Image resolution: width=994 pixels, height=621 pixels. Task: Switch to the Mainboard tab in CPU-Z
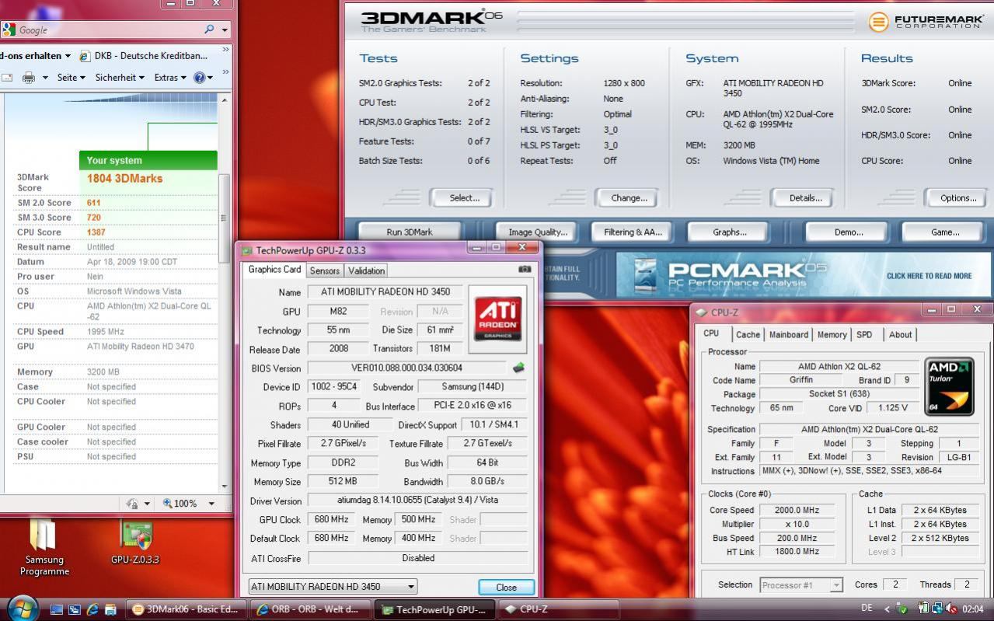(x=788, y=334)
